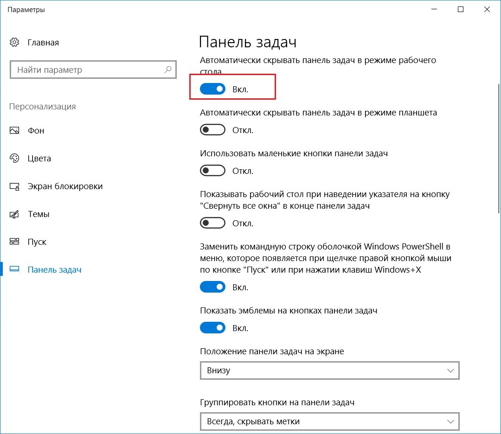Viewport: 501px width, 434px height.
Task: Click the Панель задач sidebar icon
Action: [14, 270]
